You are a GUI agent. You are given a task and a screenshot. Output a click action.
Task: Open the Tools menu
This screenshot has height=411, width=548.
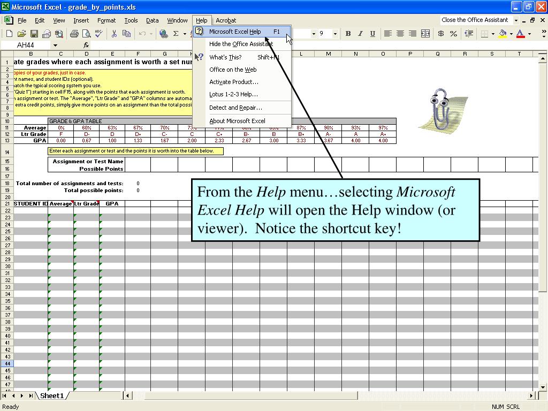[x=131, y=20]
